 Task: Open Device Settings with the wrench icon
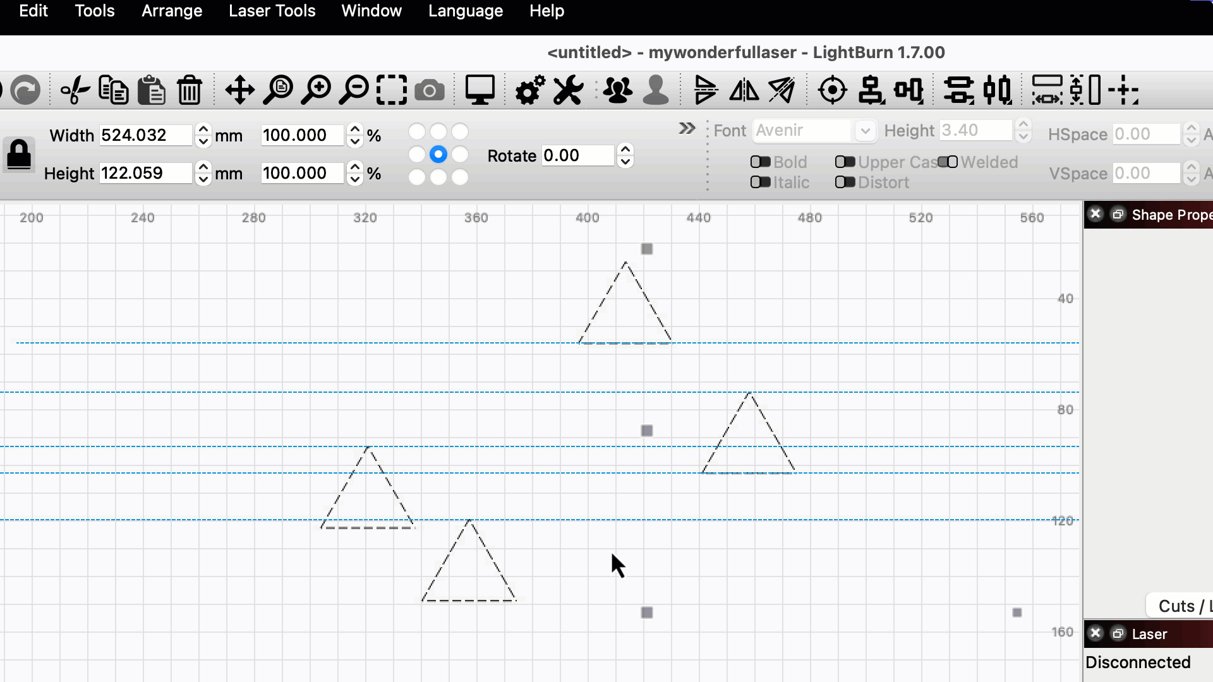pos(567,90)
